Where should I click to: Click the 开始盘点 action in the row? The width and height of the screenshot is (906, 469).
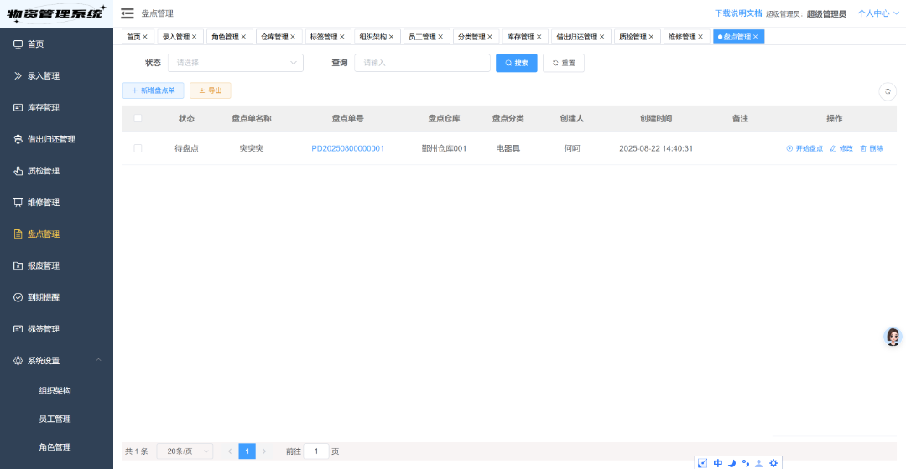804,148
